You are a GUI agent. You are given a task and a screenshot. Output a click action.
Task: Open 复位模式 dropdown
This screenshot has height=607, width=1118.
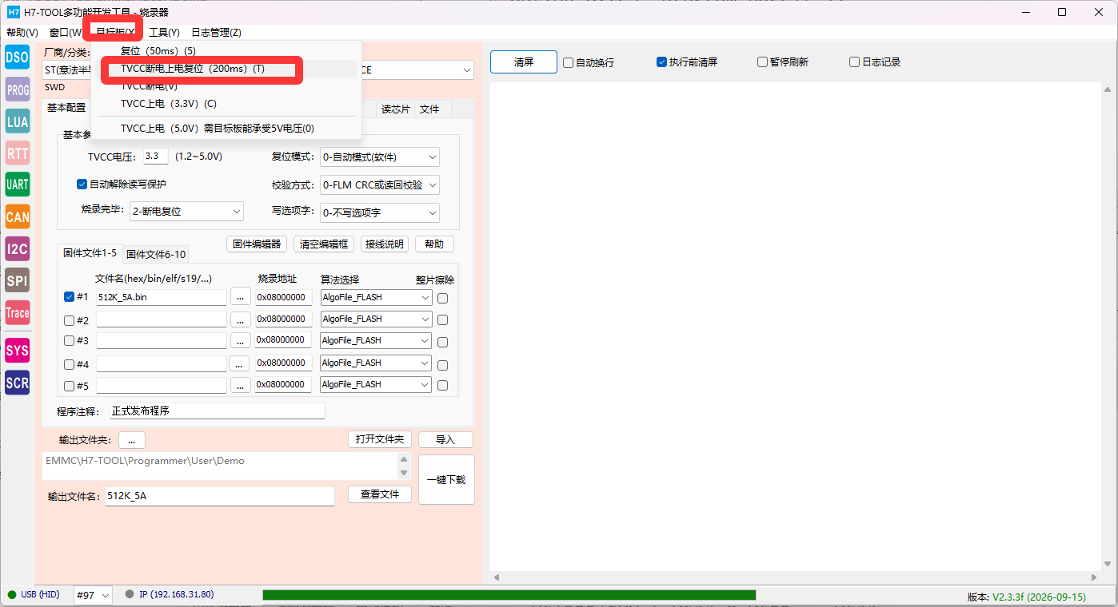(x=380, y=157)
